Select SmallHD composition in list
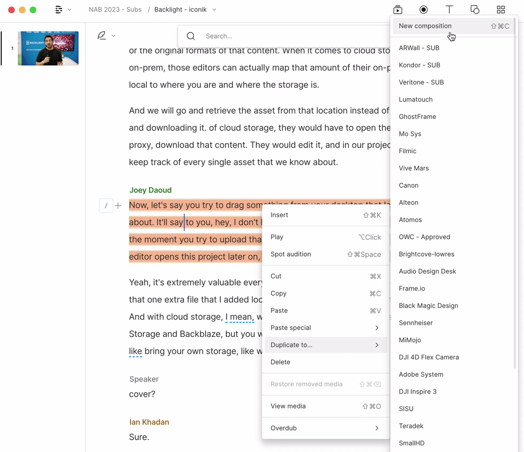 pos(454,444)
